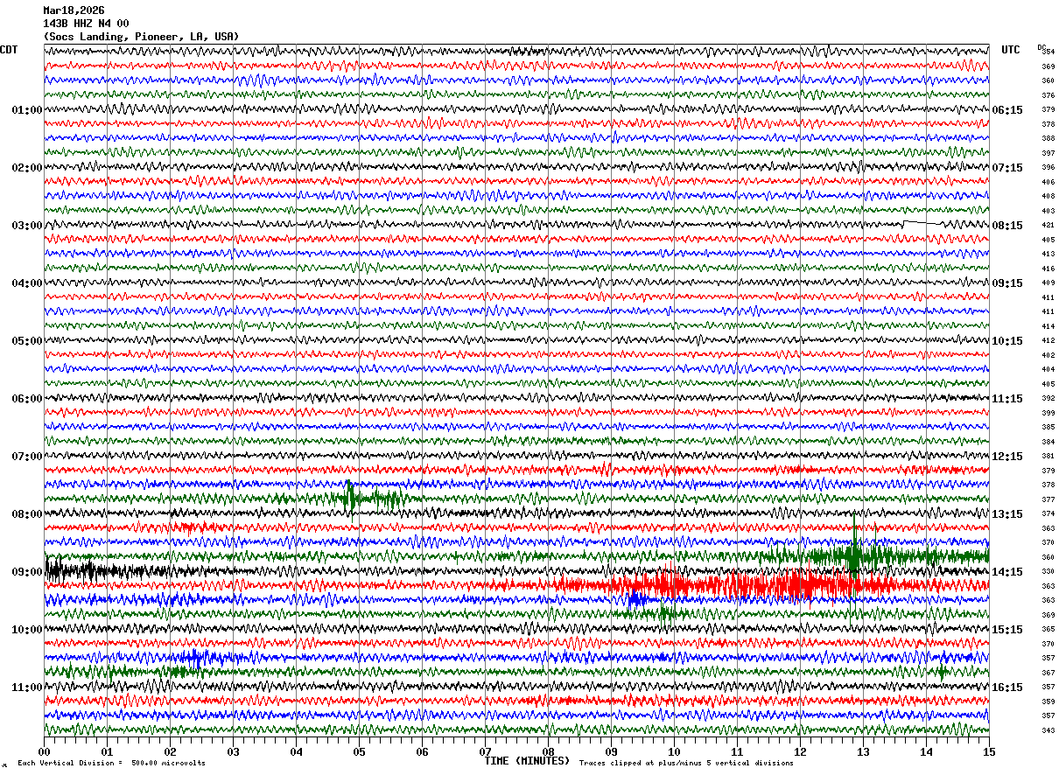Click the "Each Vertical Division = 500.00 microvolts" note
Image resolution: width=1059 pixels, height=775 pixels.
tap(111, 764)
